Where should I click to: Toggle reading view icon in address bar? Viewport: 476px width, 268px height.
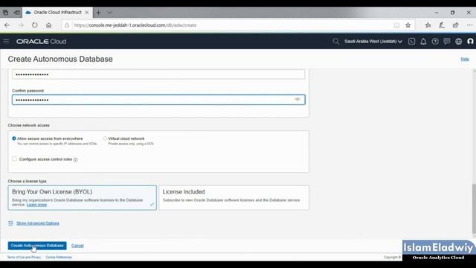[x=396, y=25]
